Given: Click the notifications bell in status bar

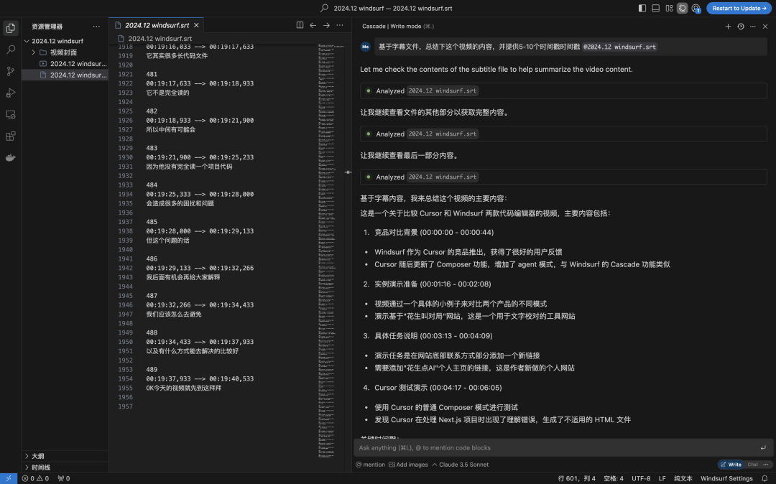Looking at the screenshot, I should click(x=765, y=478).
